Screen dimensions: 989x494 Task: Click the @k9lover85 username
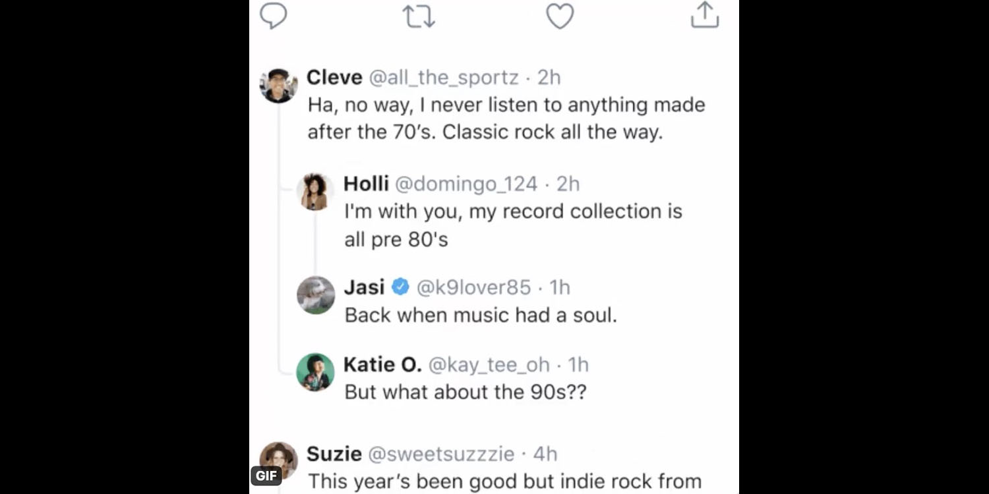pos(473,287)
